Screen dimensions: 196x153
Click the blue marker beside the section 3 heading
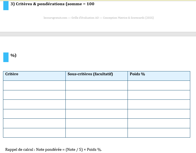coord(6,5)
